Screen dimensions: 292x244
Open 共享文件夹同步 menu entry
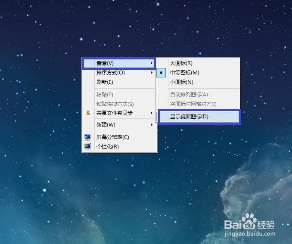(118, 113)
